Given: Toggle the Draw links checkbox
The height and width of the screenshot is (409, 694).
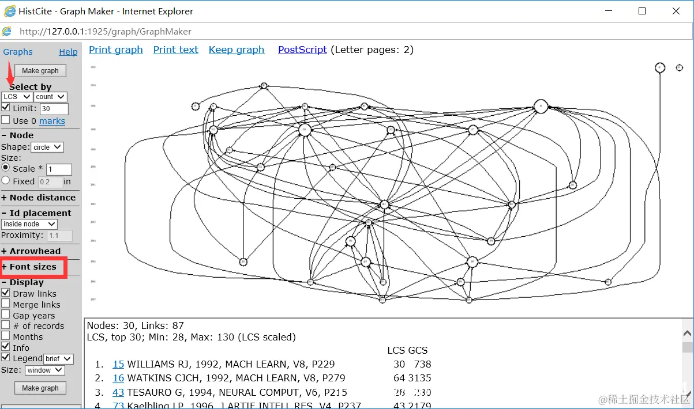Looking at the screenshot, I should coord(6,293).
